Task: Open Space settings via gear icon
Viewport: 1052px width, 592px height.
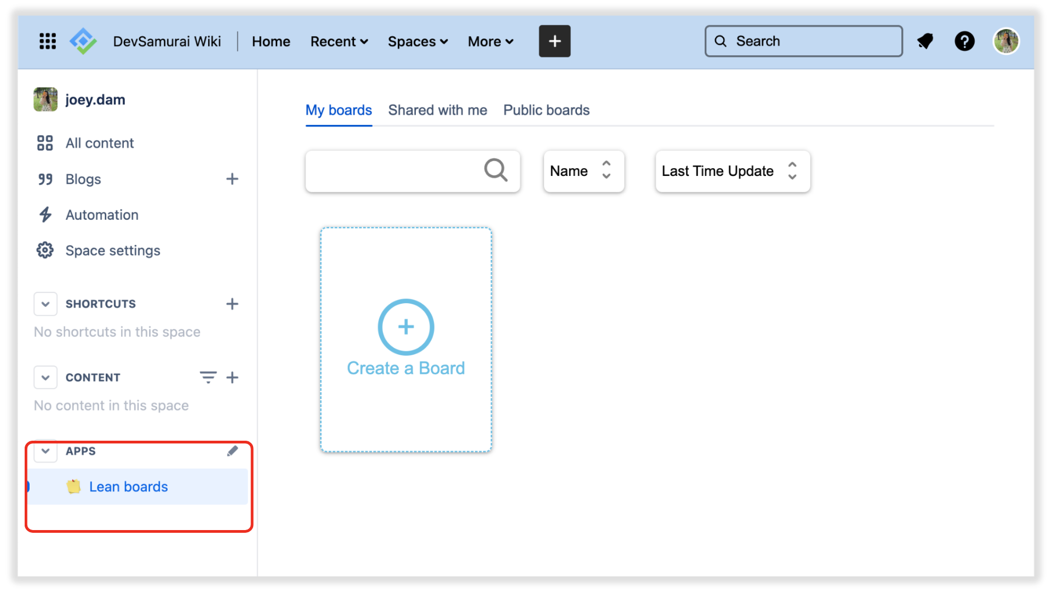Action: pyautogui.click(x=45, y=250)
